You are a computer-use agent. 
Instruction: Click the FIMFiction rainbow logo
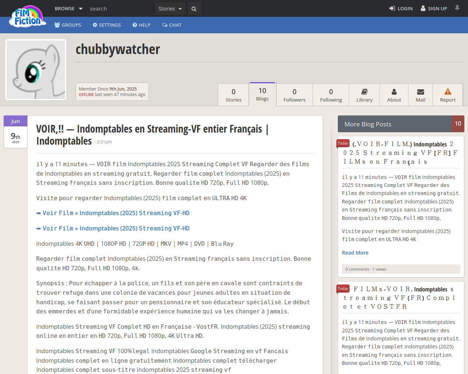coord(28,16)
